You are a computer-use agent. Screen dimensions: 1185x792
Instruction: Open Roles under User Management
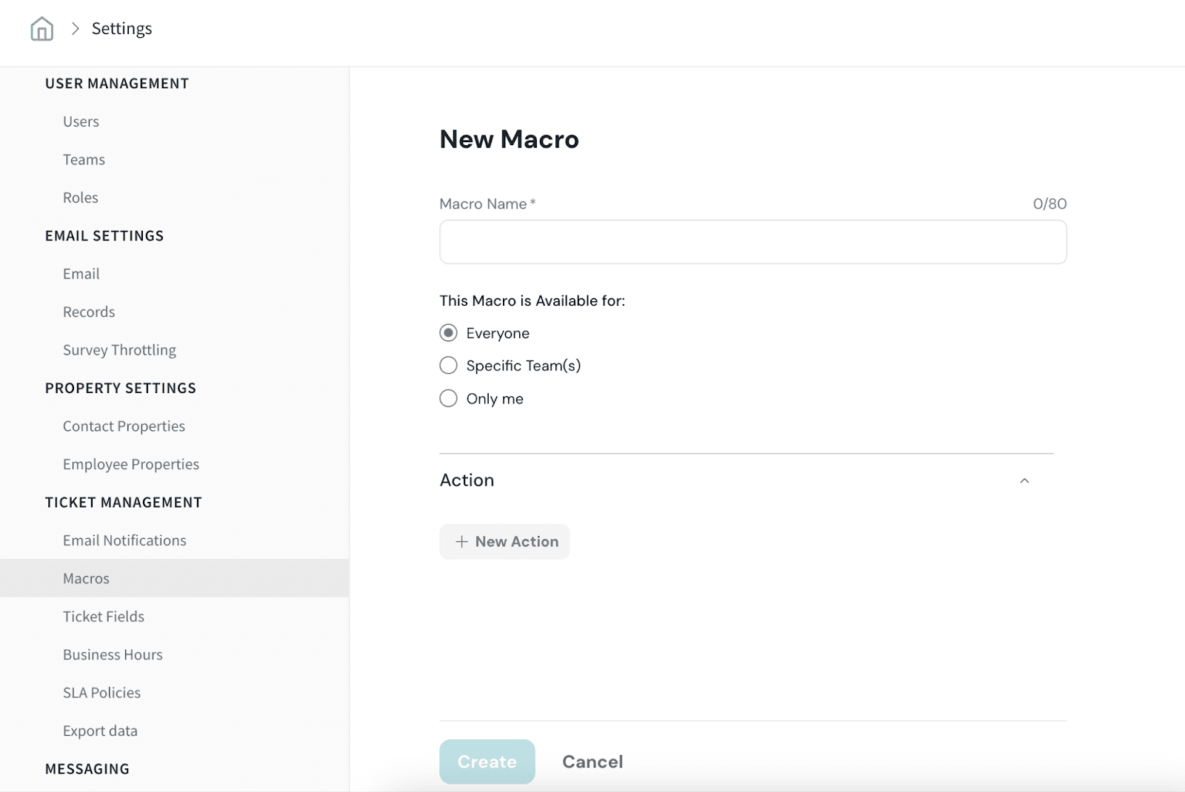click(80, 198)
